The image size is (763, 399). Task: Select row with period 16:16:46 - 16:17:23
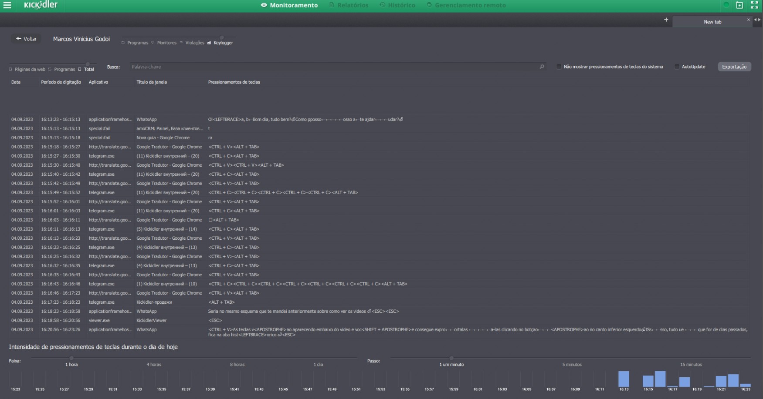pyautogui.click(x=379, y=293)
